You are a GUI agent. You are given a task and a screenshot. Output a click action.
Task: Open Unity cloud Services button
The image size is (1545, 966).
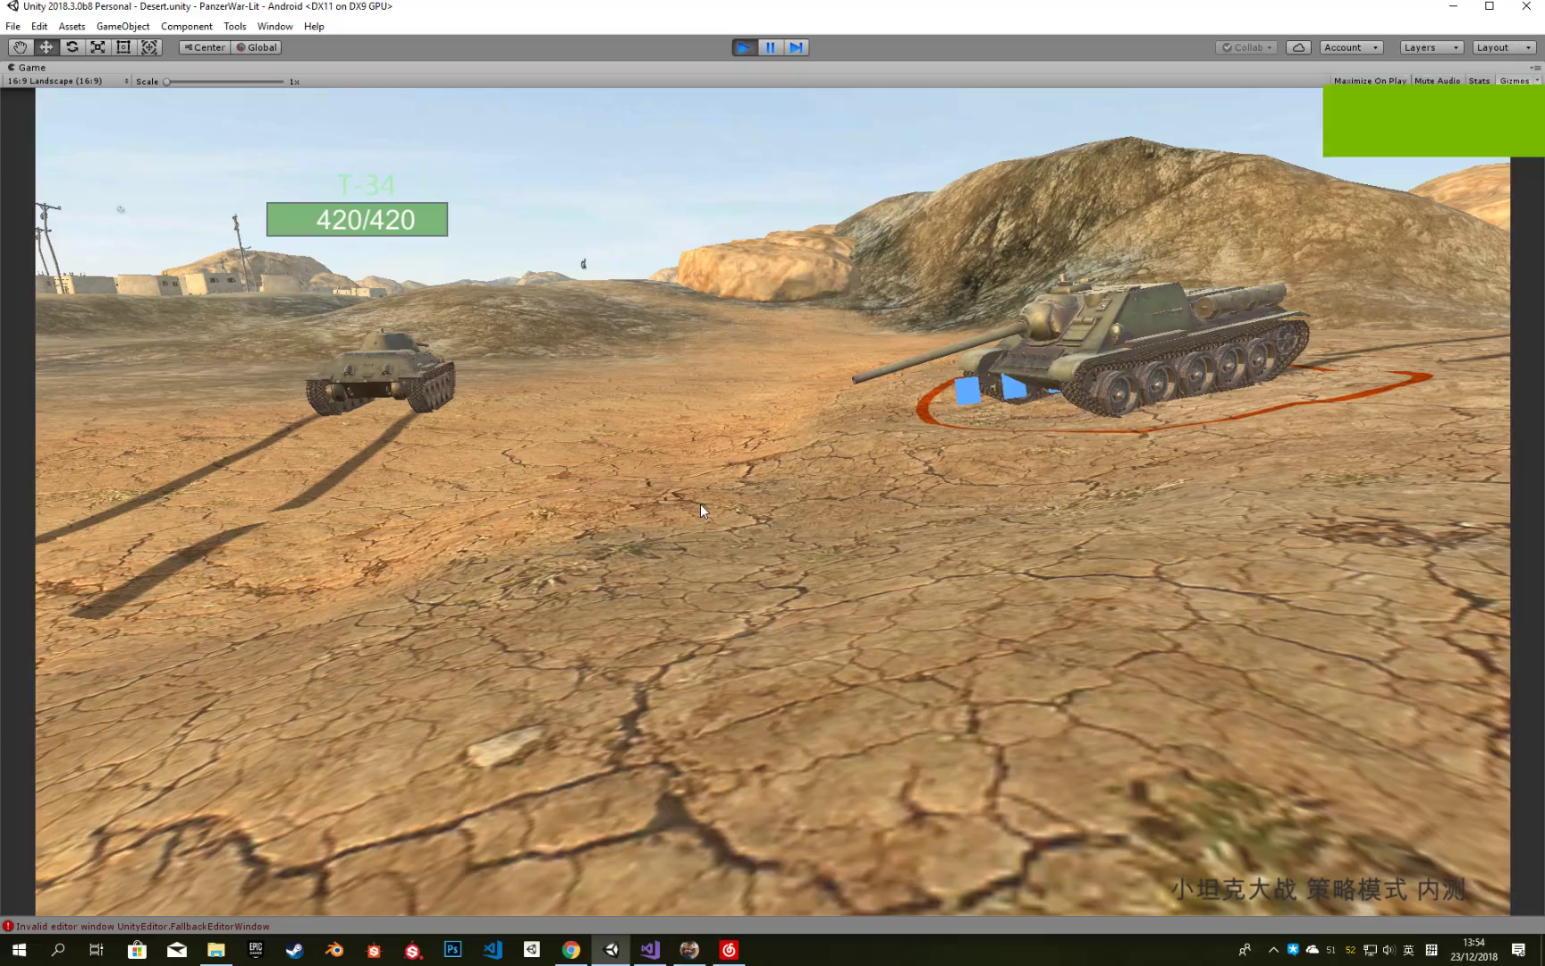coord(1298,47)
